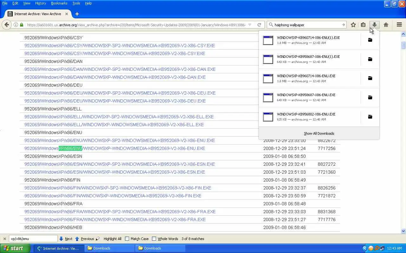
Task: Open containing folder for WINDOWSXP-KB956802-X86-ENU.EXE
Action: pyautogui.click(x=370, y=117)
